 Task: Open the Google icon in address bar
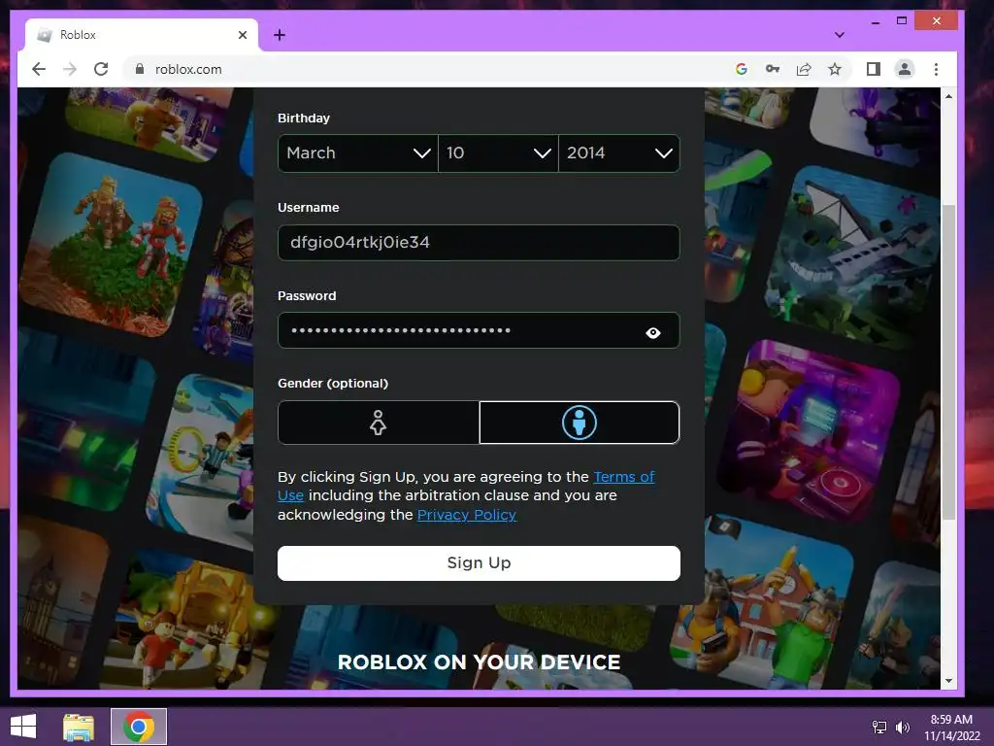click(741, 69)
